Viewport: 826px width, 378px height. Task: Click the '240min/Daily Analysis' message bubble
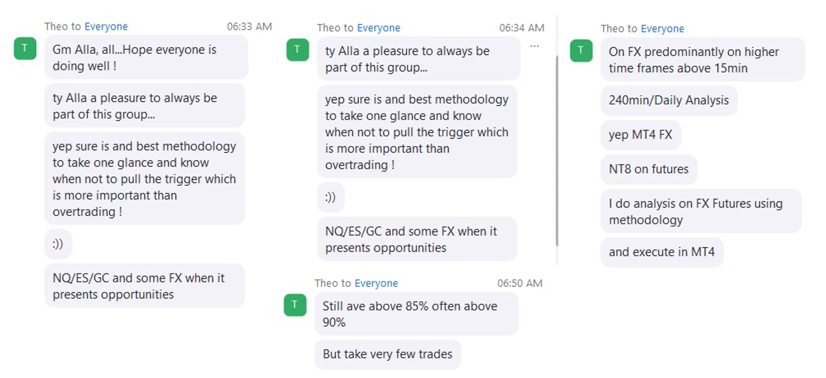click(669, 100)
